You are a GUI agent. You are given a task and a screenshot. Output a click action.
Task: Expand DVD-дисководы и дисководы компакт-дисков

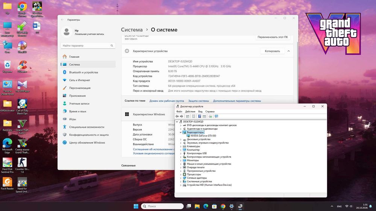(181, 125)
